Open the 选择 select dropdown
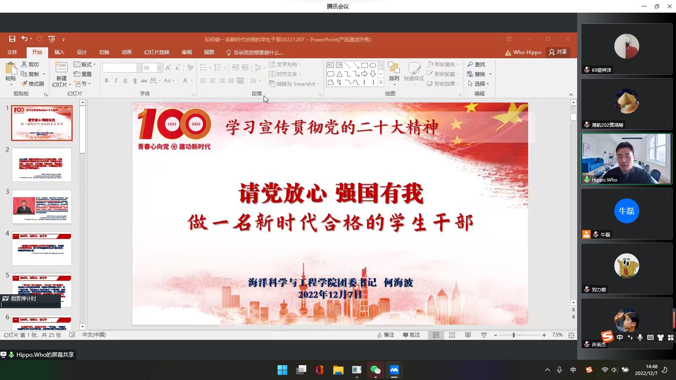The height and width of the screenshot is (380, 676). tap(478, 84)
